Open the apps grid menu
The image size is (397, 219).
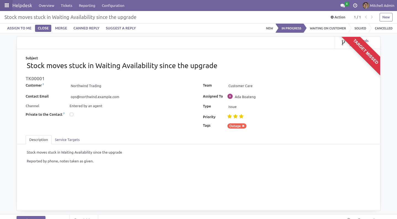pos(7,5)
